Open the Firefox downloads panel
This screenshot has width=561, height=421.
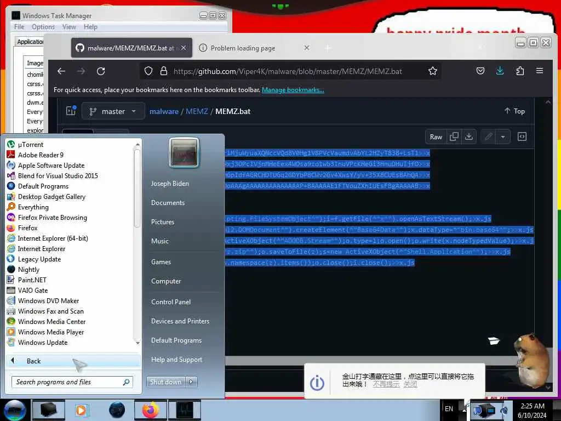500,71
